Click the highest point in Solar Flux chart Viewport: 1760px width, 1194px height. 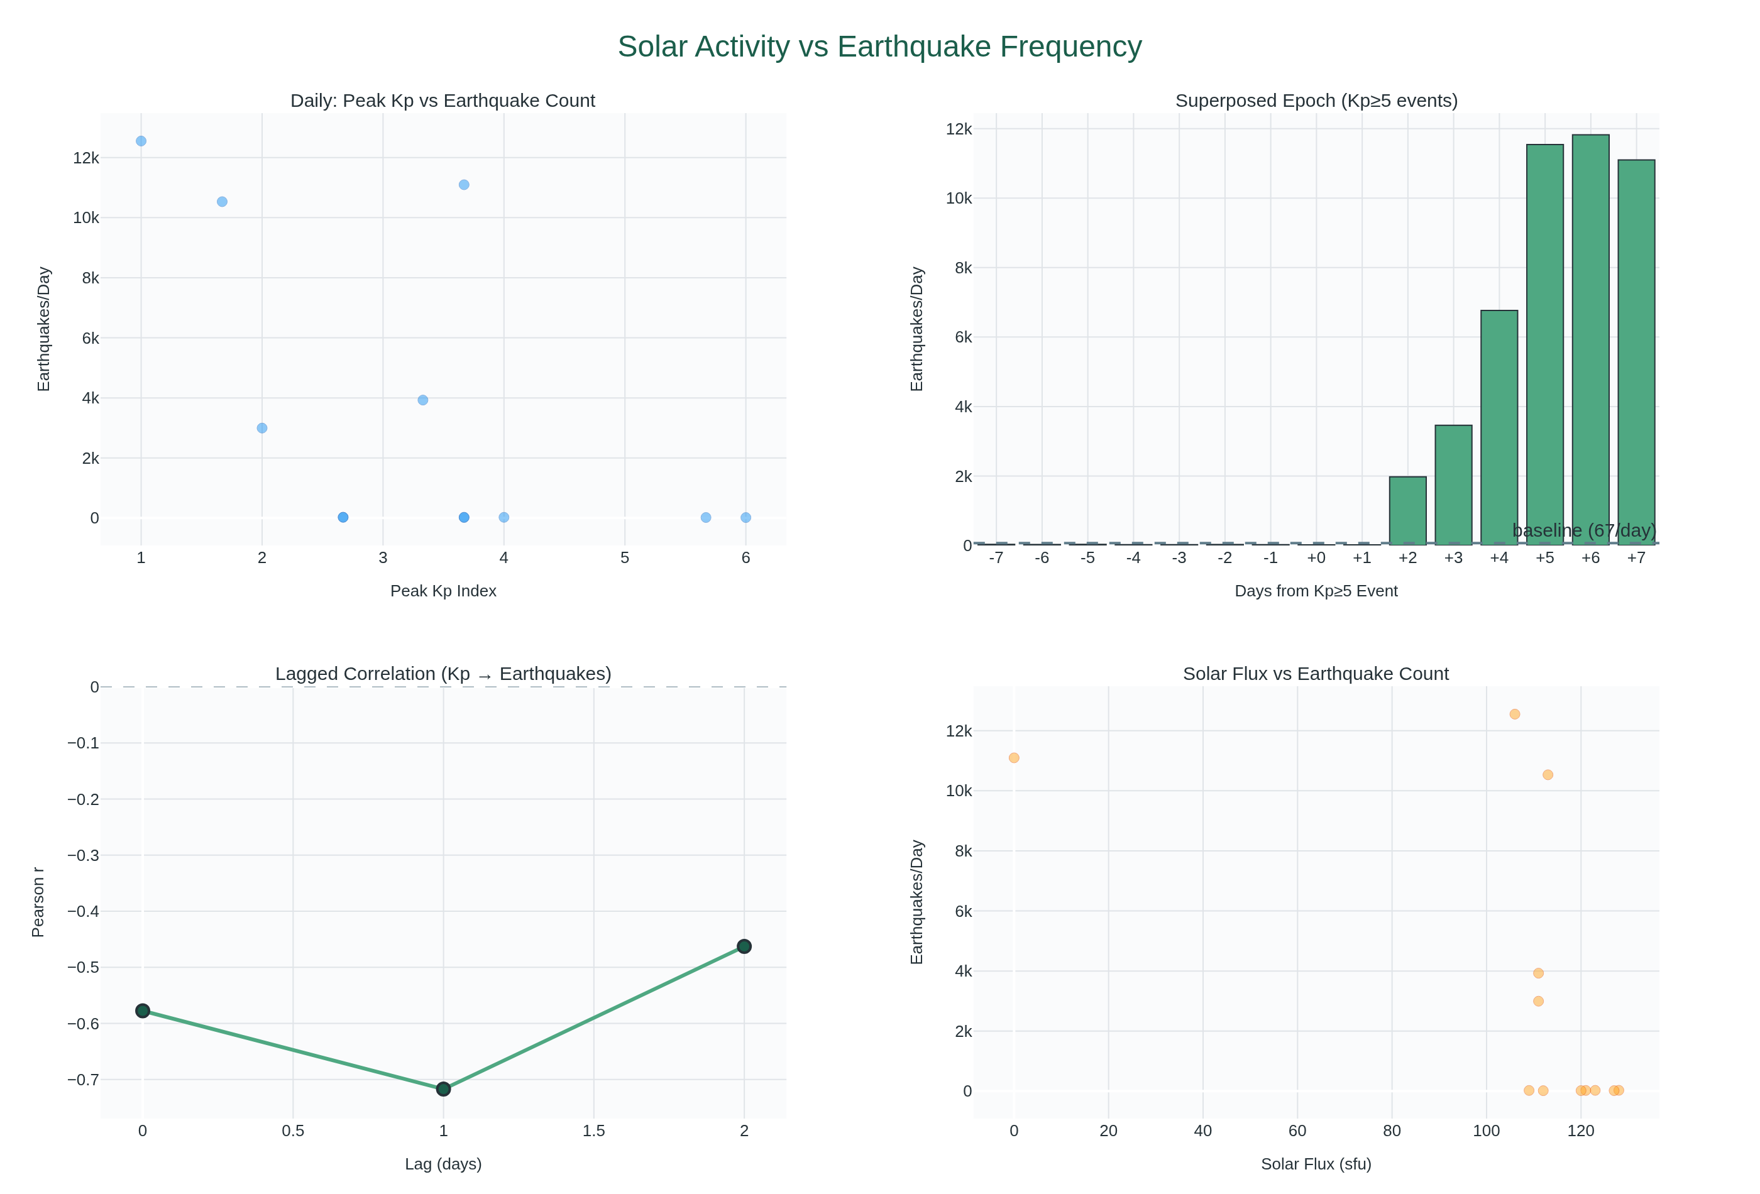point(1515,714)
